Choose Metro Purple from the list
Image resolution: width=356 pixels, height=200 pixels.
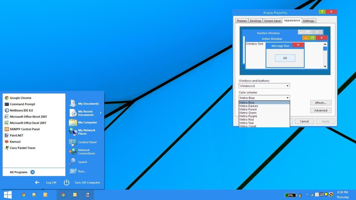click(x=248, y=116)
